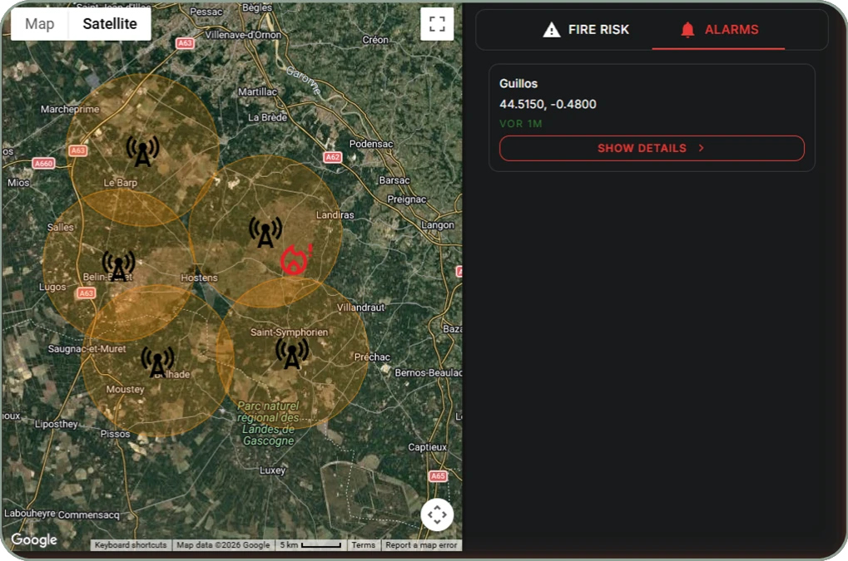Select the antenna tower icon near Belin-Beliet

[x=118, y=266]
